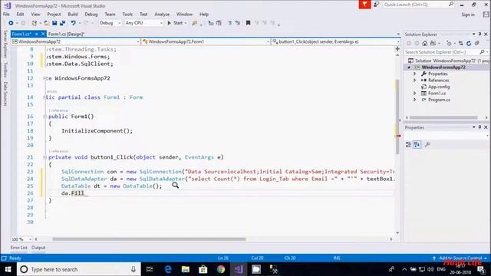Click the account avatar icon next to Sign in
Image resolution: width=491 pixels, height=276 pixels.
[x=486, y=15]
